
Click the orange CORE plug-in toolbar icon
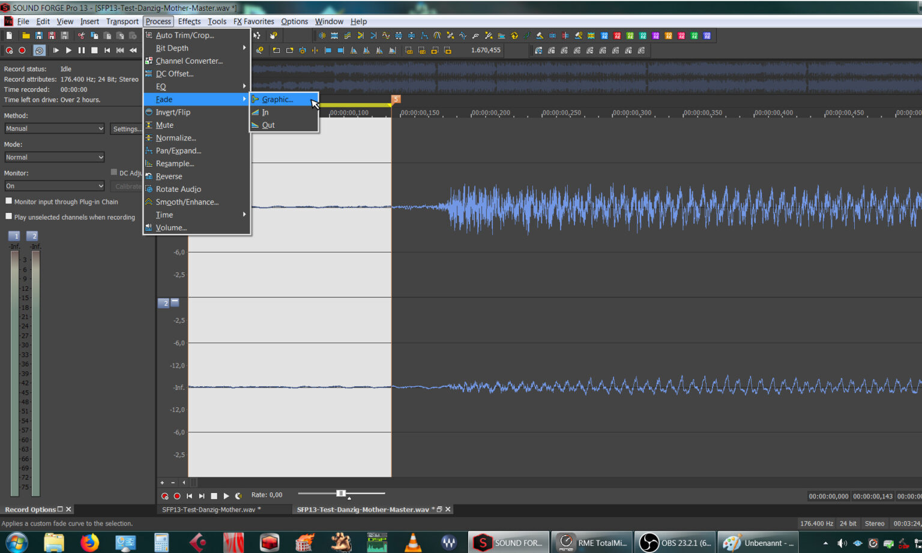coord(669,36)
